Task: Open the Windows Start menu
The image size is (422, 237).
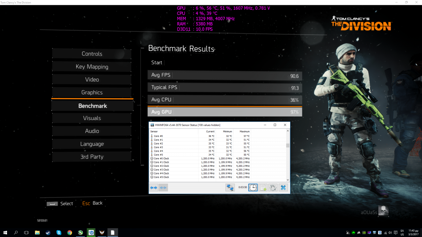Action: tap(6, 232)
